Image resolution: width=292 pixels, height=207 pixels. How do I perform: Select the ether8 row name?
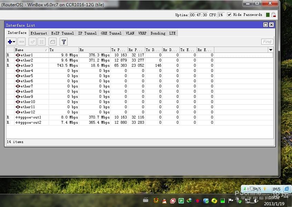pyautogui.click(x=27, y=91)
